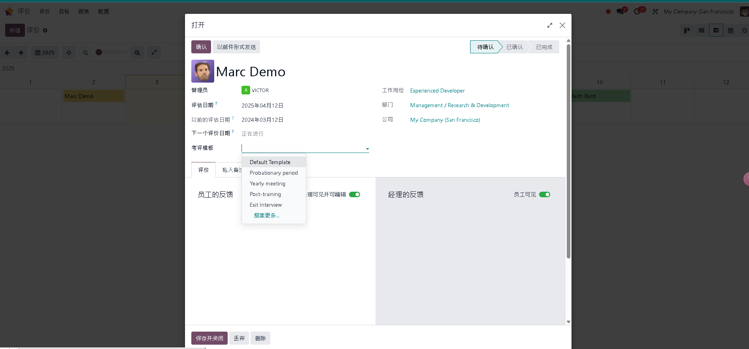Click the previous period arrow icon

(x=7, y=53)
